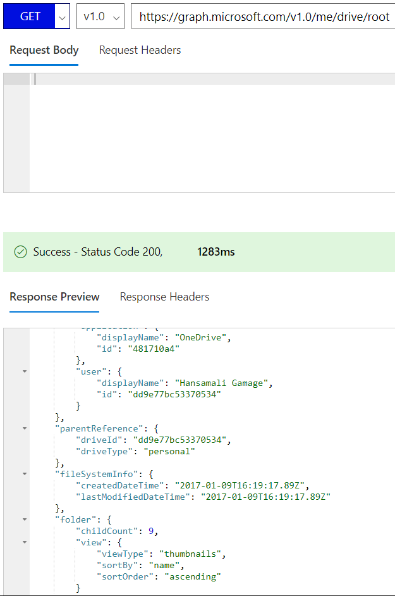Click the childCount value 9
The height and width of the screenshot is (596, 395).
pos(151,531)
